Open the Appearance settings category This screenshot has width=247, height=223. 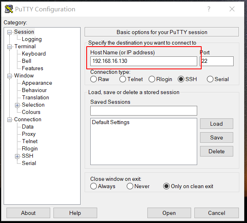click(x=37, y=83)
